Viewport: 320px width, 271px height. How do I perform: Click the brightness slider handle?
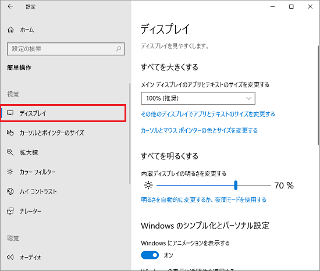tap(236, 185)
